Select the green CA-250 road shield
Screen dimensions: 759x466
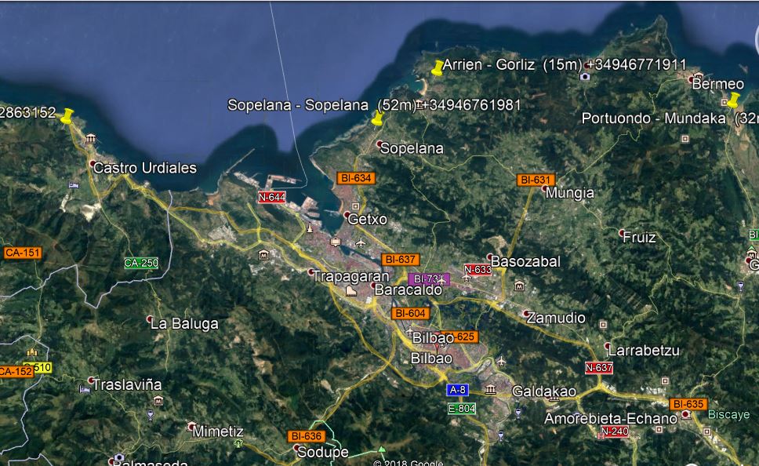[141, 263]
